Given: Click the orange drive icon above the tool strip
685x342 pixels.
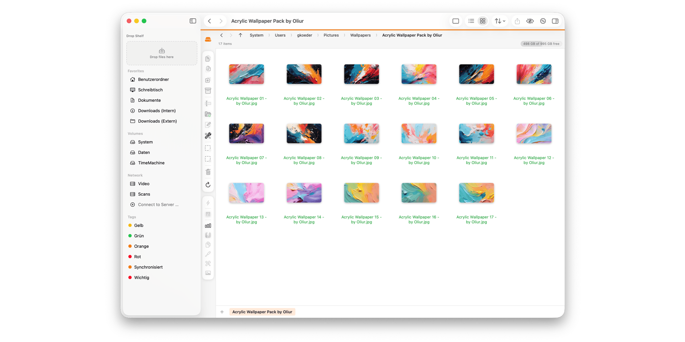Looking at the screenshot, I should [x=208, y=39].
